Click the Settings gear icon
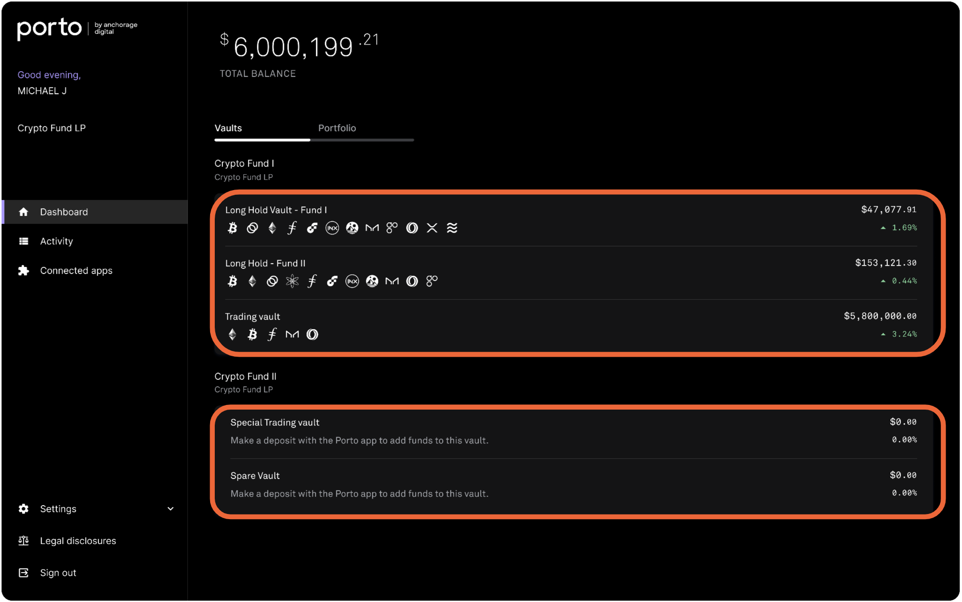Viewport: 962px width, 602px height. 23,509
